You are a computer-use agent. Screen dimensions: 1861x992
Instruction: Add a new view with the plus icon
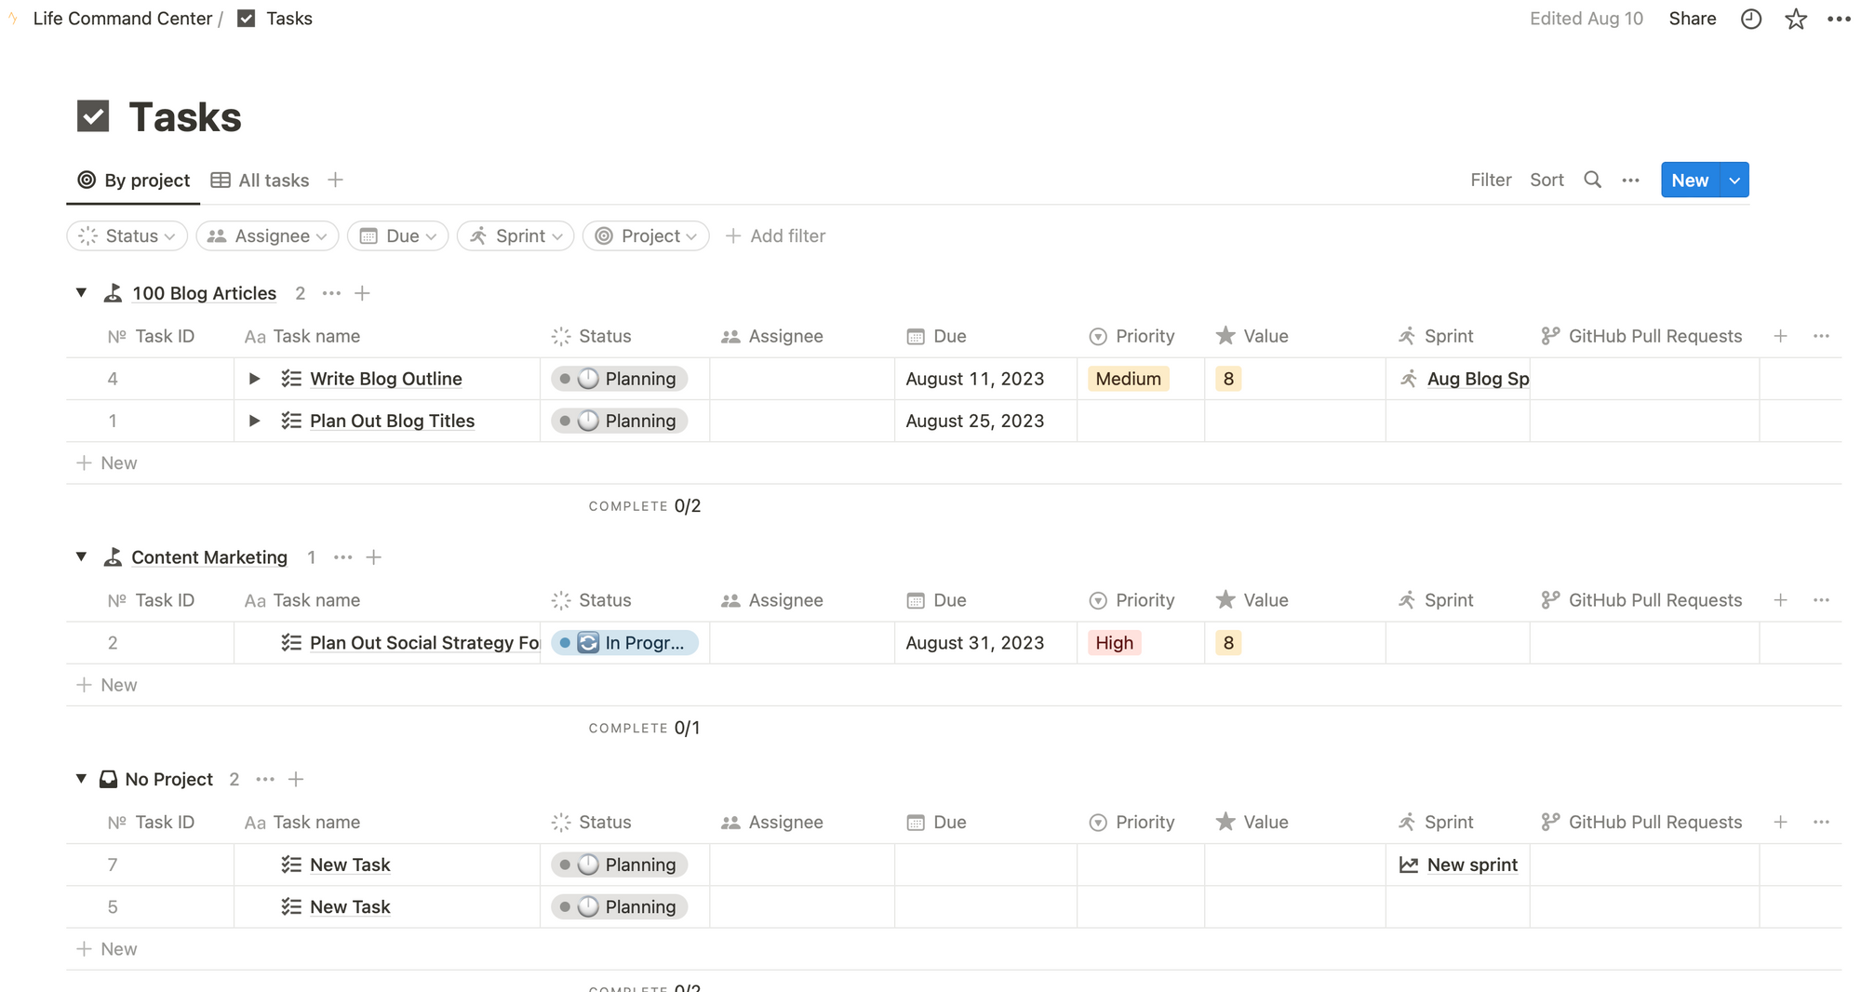click(x=335, y=180)
